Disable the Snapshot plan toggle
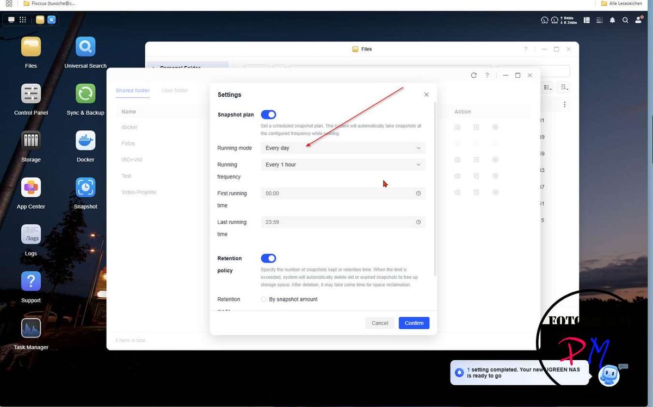The image size is (653, 407). pos(268,114)
